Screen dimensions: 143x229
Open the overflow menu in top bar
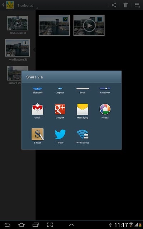[137, 5]
